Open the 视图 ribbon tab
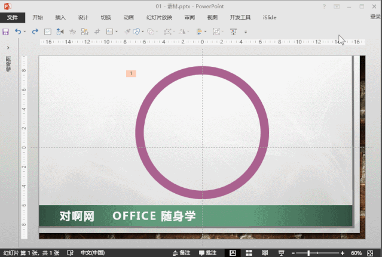382x257 pixels. click(212, 17)
